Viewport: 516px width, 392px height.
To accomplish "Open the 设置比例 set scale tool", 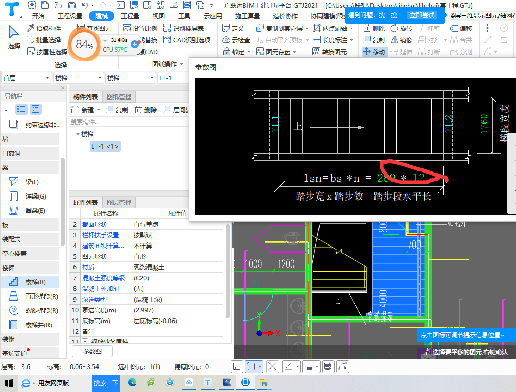I will 140,28.
